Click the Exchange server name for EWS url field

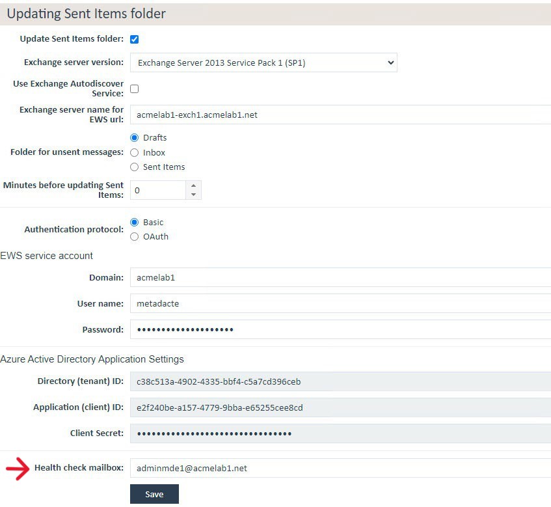338,115
